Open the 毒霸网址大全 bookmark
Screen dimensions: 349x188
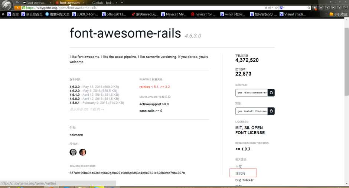click(57, 14)
